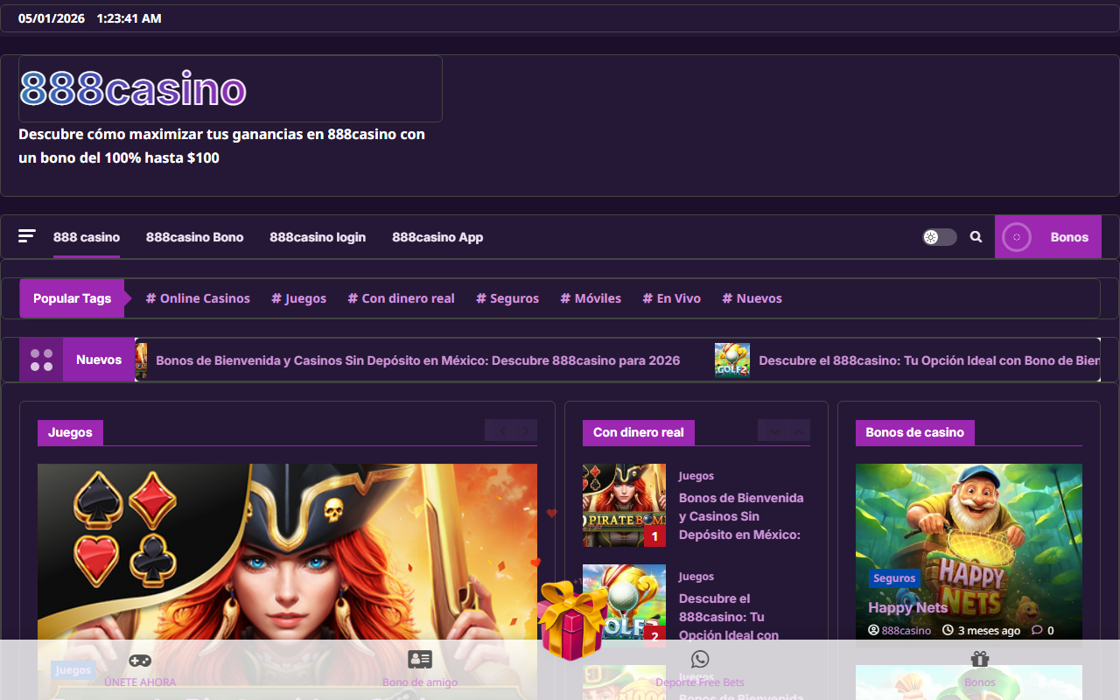1120x700 pixels.
Task: Click the search magnifier icon
Action: point(976,236)
